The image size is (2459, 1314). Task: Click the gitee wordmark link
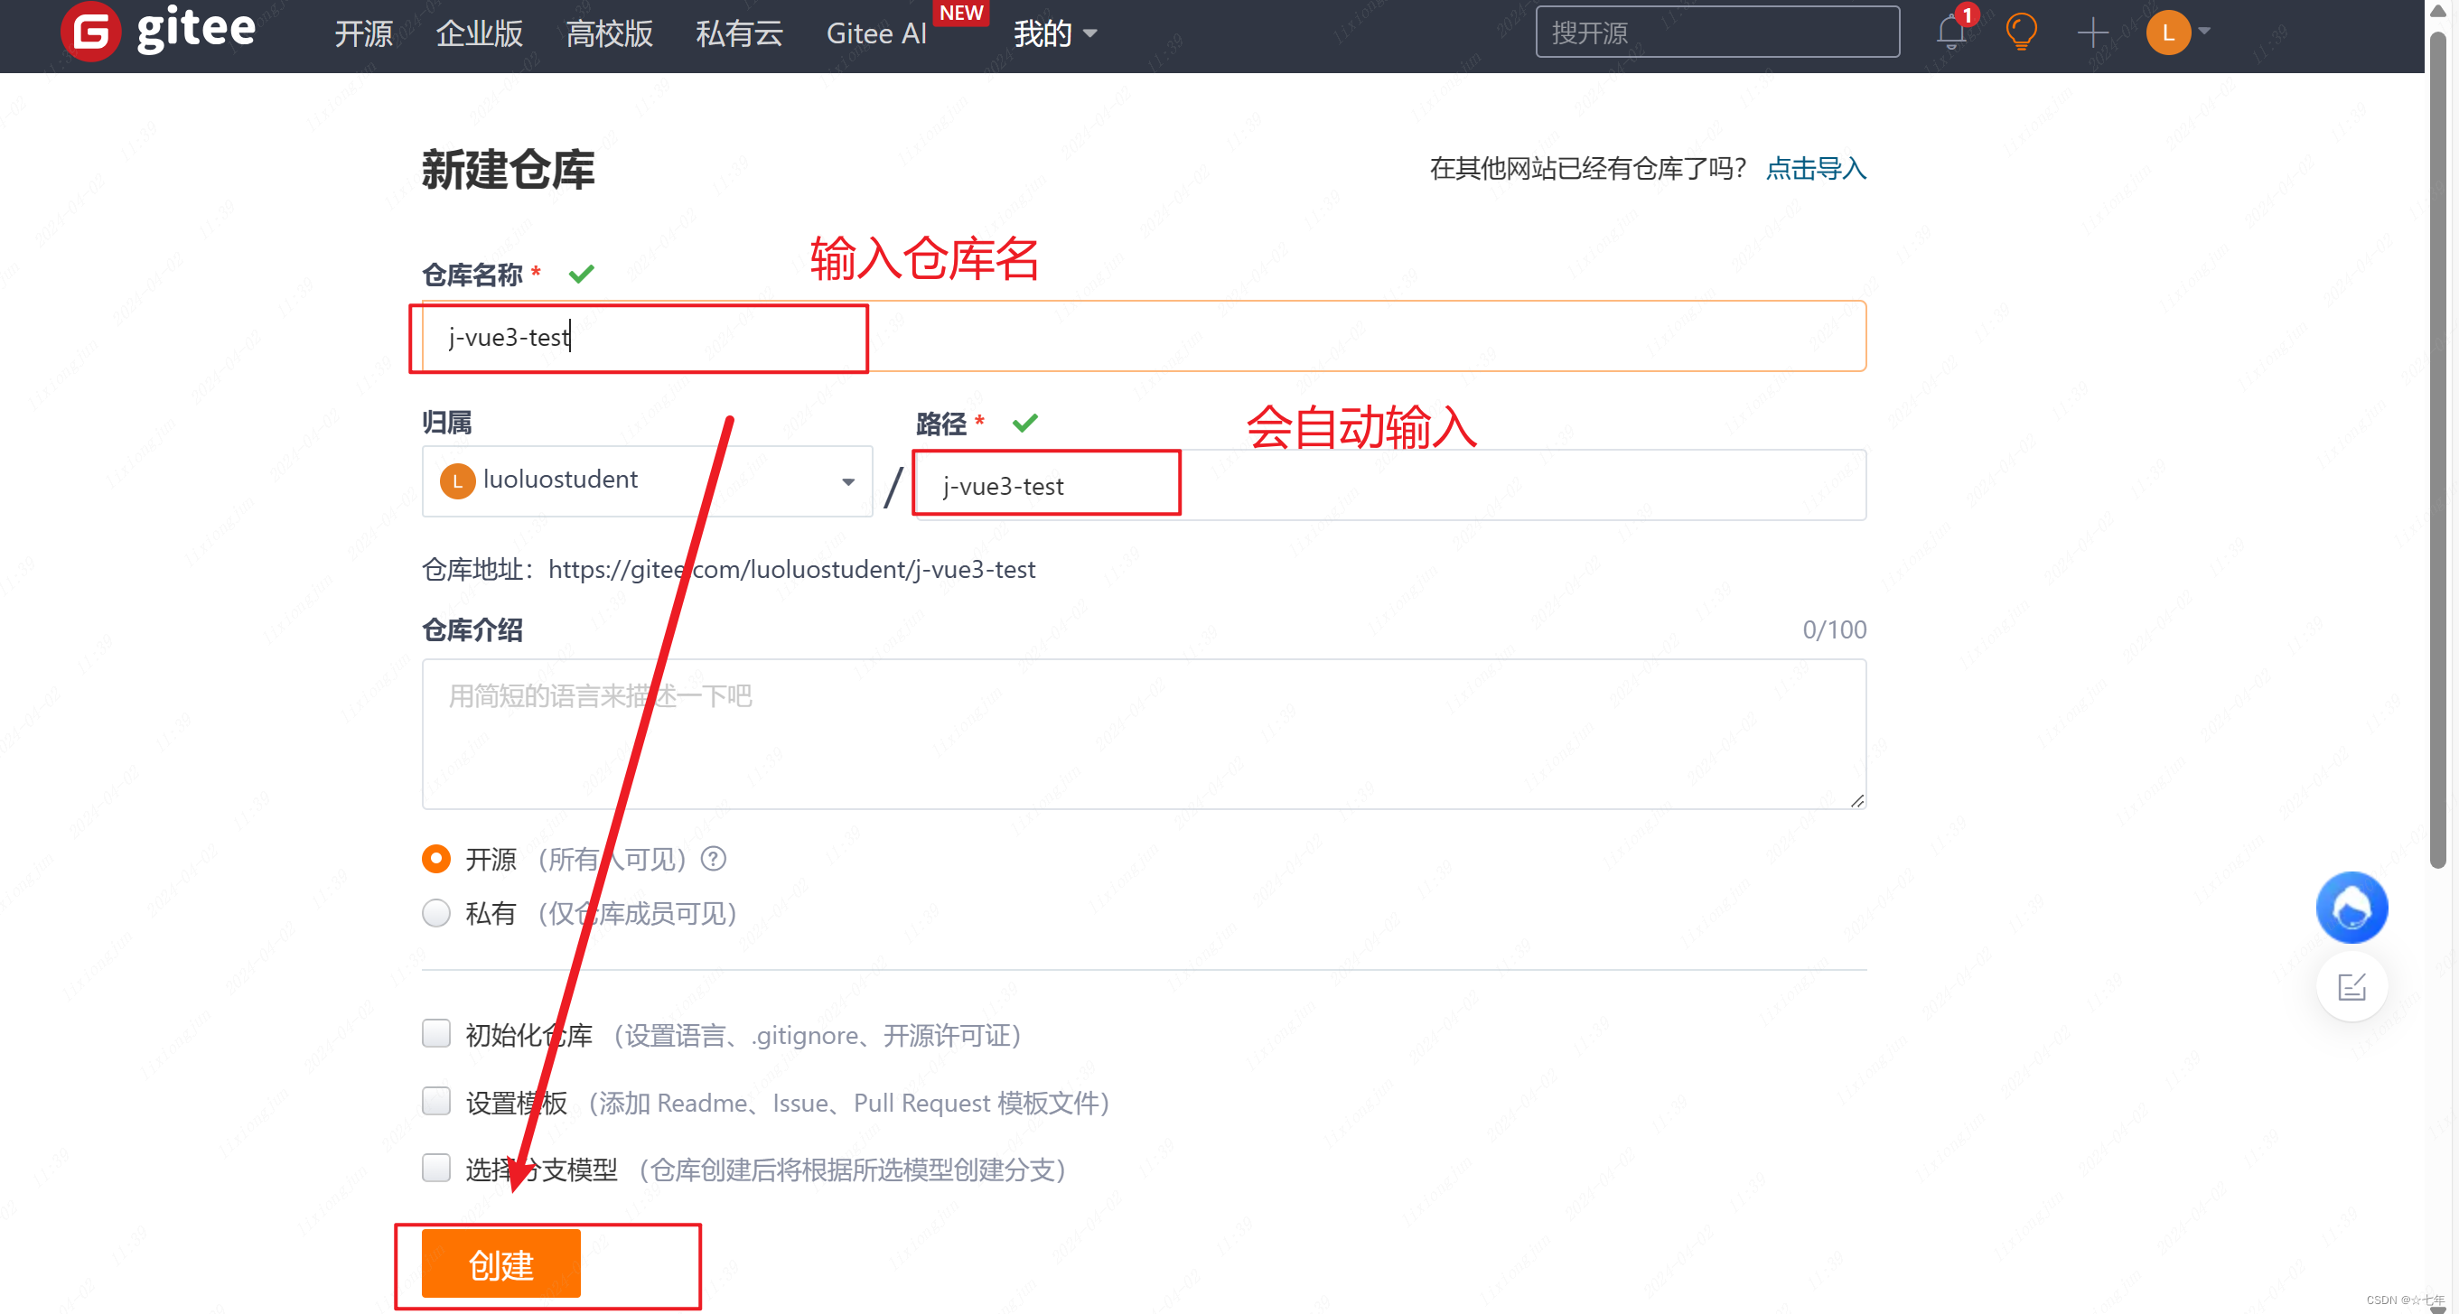click(196, 29)
